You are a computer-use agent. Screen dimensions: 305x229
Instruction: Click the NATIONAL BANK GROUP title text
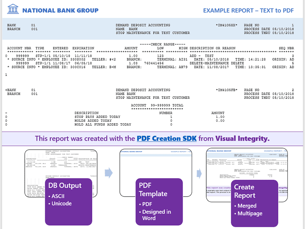click(x=60, y=10)
